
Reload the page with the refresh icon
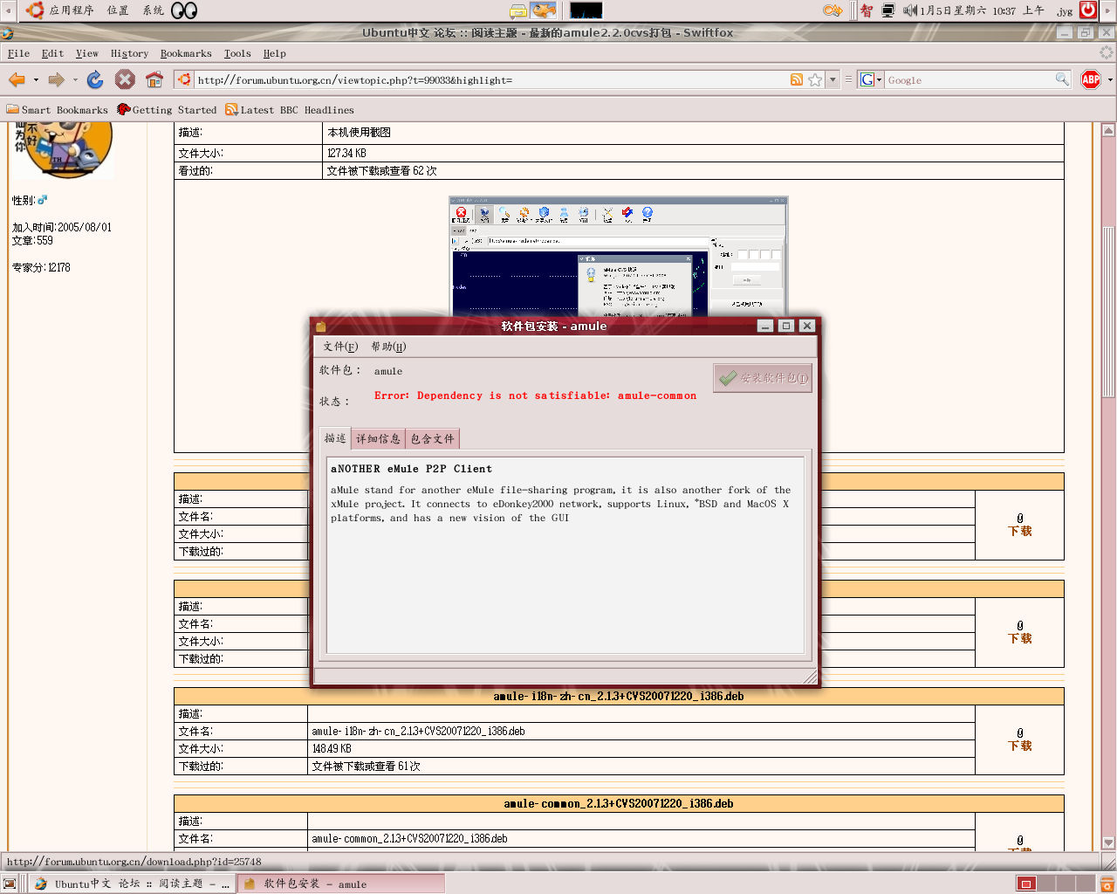[x=95, y=80]
